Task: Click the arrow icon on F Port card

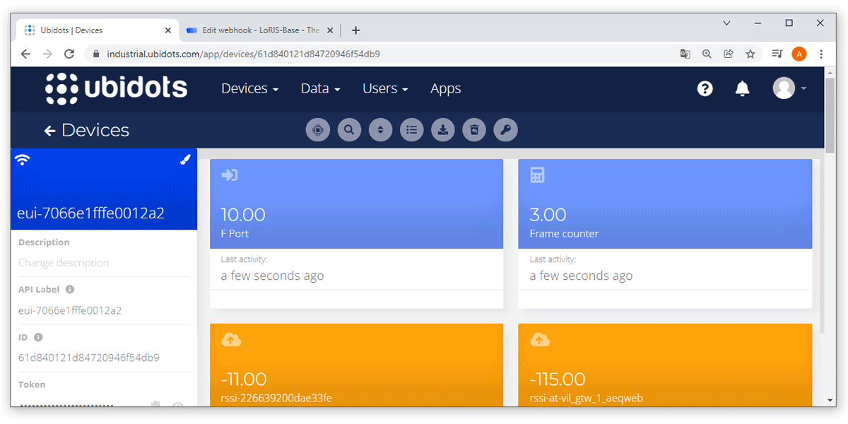Action: (x=229, y=175)
